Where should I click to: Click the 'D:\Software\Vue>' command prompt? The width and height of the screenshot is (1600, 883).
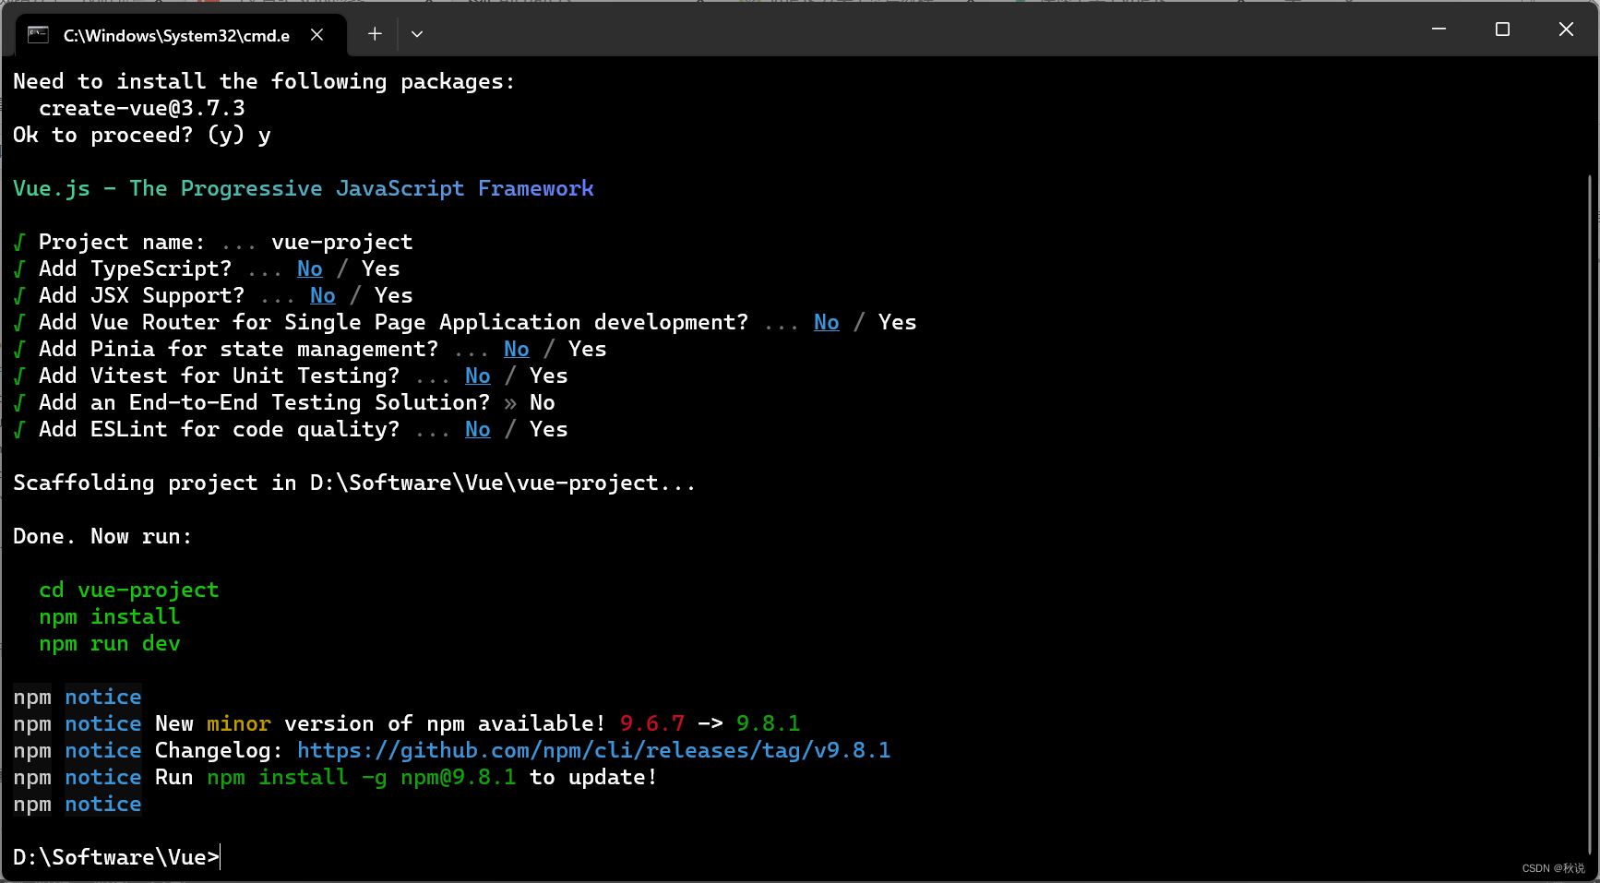(x=116, y=857)
